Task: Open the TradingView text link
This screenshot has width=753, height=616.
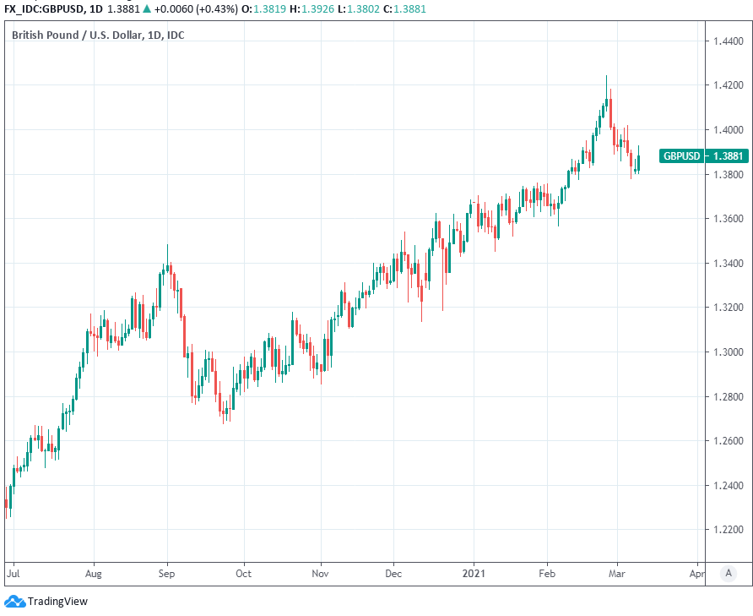Action: pos(57,602)
